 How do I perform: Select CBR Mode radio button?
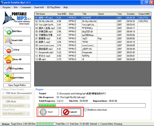4,101
